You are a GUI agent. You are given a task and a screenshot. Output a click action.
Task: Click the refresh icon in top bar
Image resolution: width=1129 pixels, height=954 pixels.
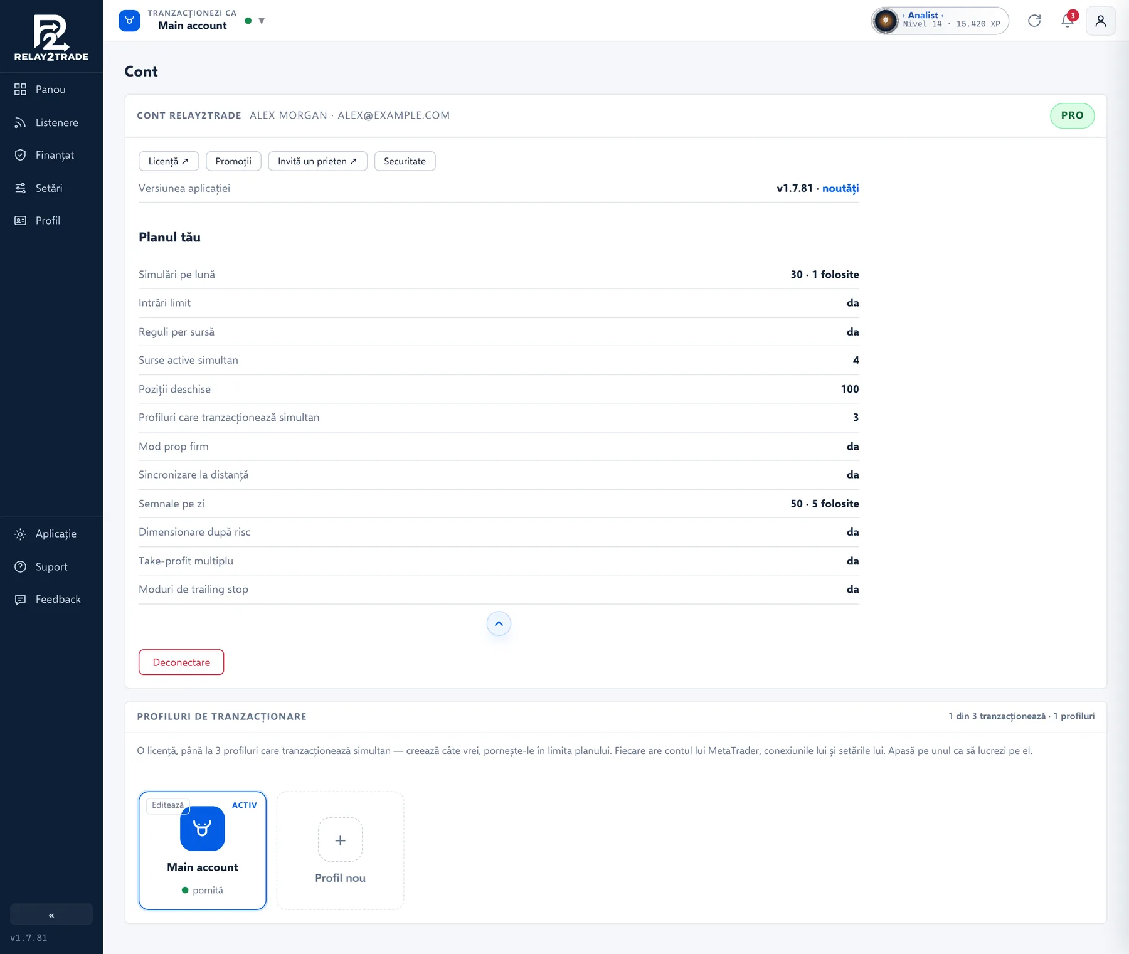point(1034,21)
